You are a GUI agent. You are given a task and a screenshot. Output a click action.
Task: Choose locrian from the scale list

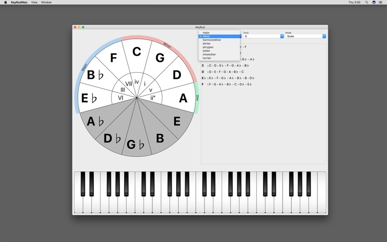tap(219, 58)
